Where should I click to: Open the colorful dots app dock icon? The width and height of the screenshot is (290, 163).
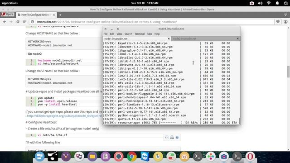click(x=211, y=157)
